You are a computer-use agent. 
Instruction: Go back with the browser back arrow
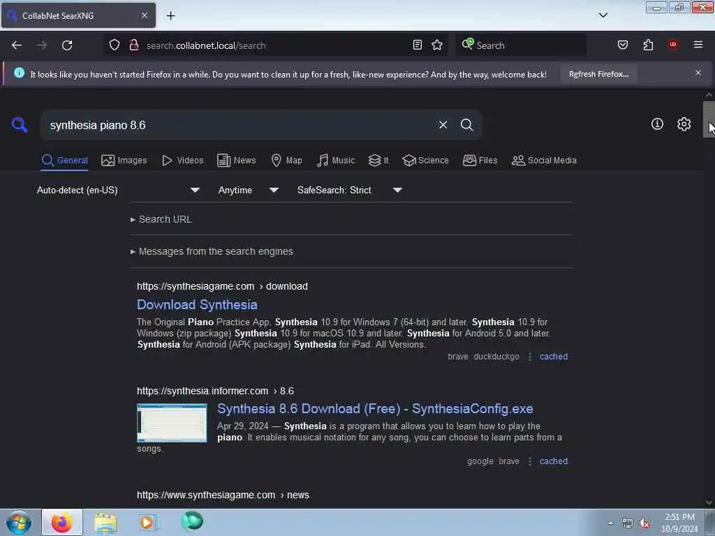tap(17, 45)
